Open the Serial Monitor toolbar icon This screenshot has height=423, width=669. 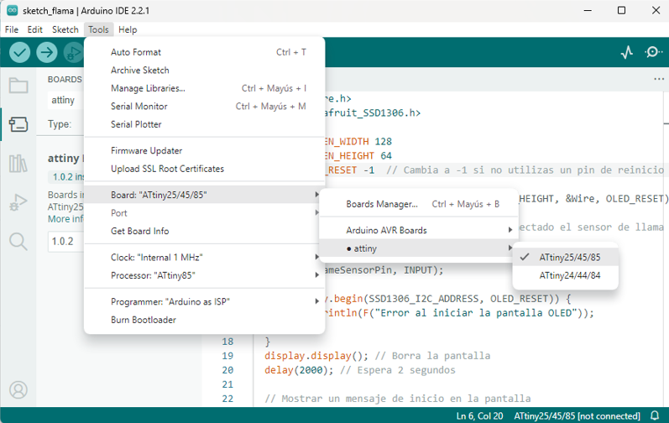pos(654,52)
